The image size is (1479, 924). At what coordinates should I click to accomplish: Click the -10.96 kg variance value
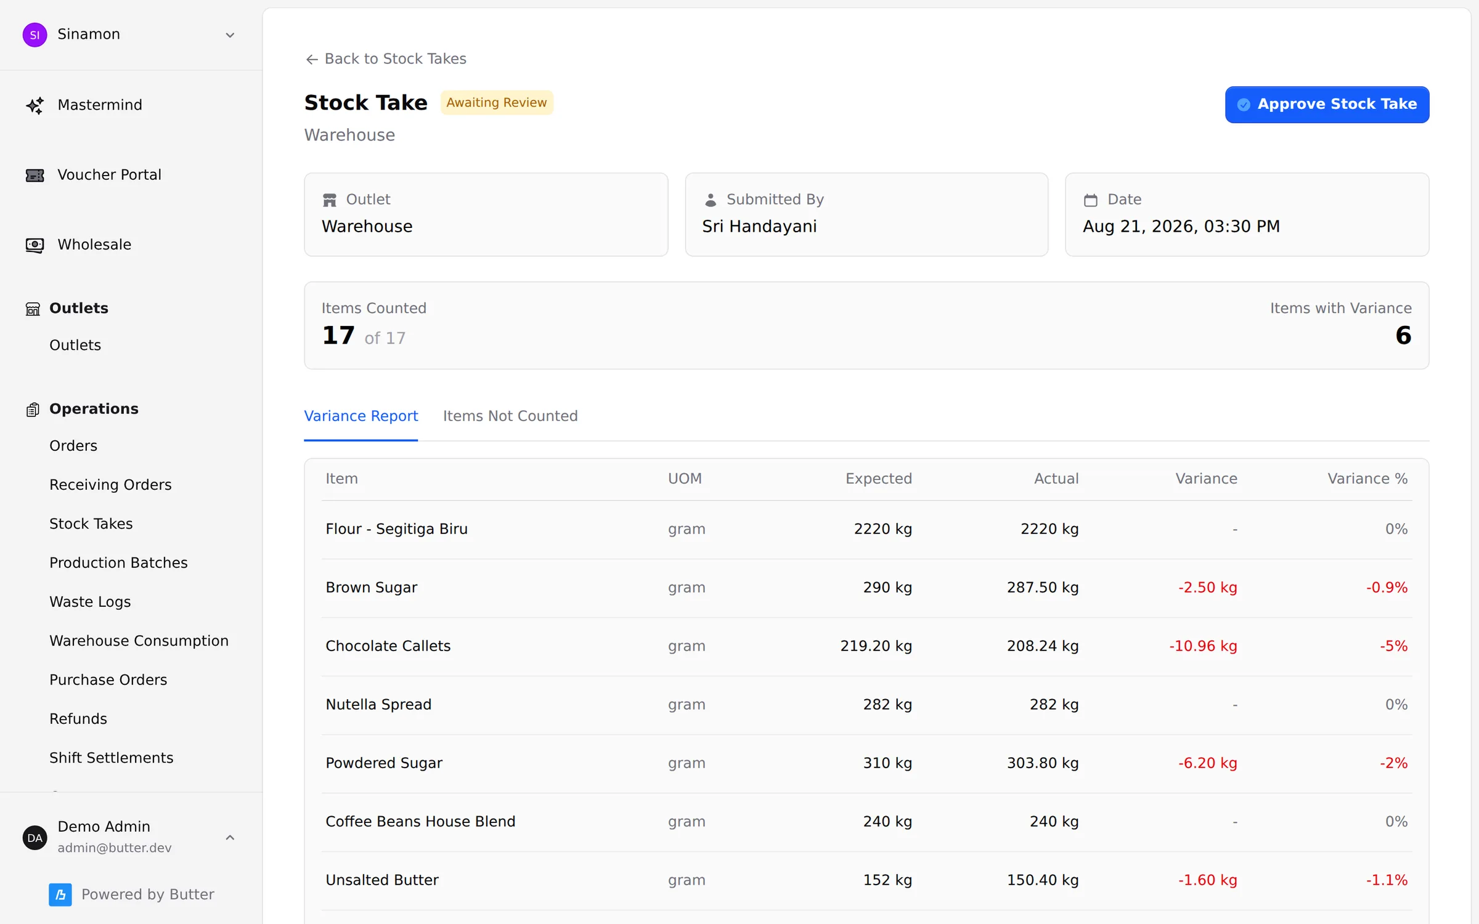click(x=1203, y=646)
